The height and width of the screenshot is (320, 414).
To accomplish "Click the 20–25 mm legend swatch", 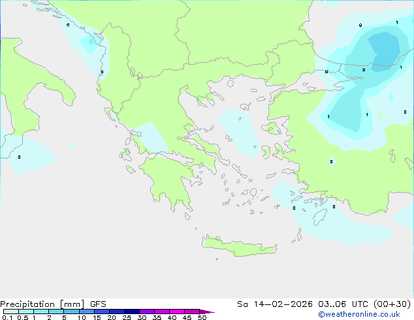I will pos(117,312).
